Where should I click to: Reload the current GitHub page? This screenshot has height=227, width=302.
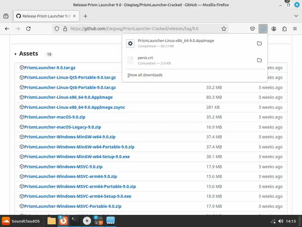click(x=28, y=29)
